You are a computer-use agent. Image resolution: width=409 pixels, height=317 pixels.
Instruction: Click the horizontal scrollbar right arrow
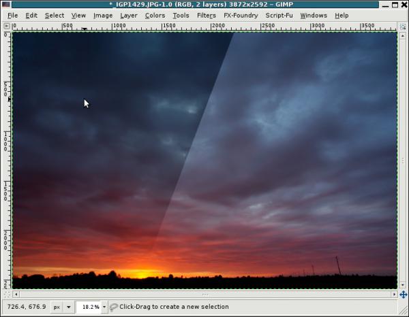coord(394,295)
